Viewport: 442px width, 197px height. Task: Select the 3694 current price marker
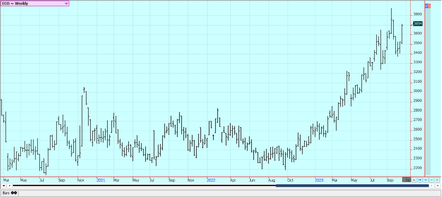click(x=417, y=24)
